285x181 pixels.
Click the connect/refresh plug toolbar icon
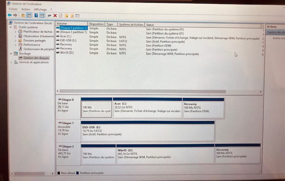[49, 16]
